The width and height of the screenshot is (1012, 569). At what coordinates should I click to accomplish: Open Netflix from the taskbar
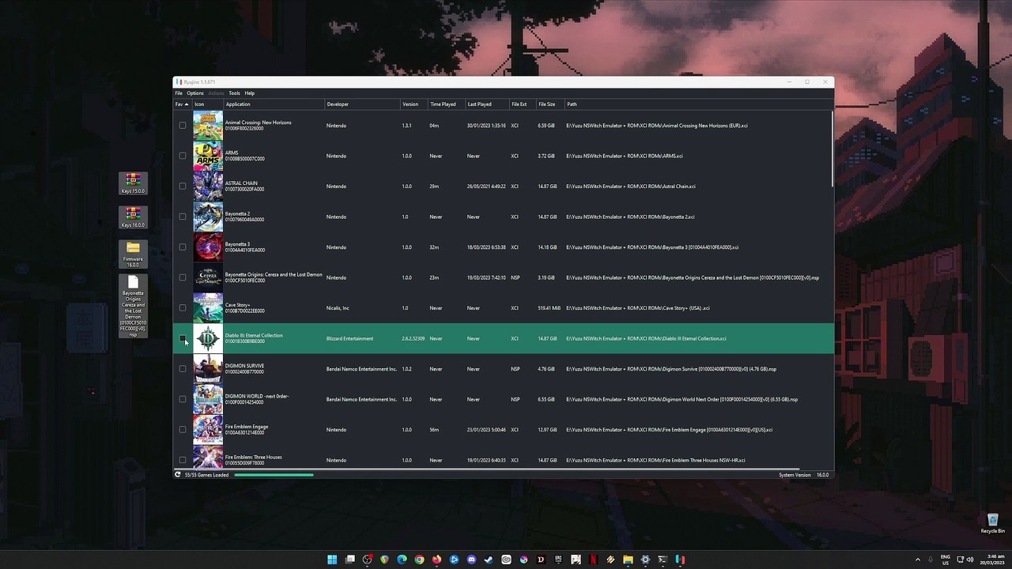pos(593,560)
